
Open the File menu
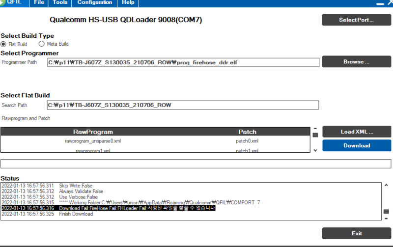coord(39,2)
